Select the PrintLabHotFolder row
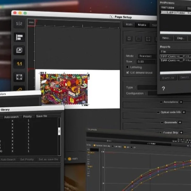The image size is (191, 191). (176, 13)
